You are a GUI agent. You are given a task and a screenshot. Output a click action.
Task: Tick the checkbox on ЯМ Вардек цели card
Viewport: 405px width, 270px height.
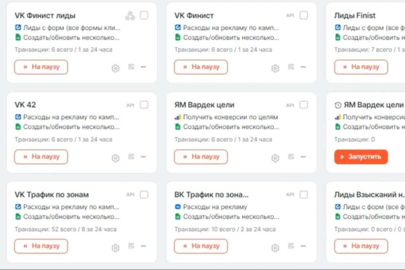coord(304,105)
